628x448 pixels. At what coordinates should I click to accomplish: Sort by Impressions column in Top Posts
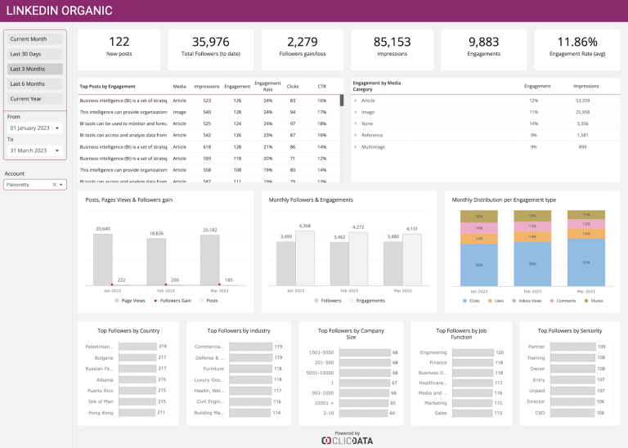206,86
